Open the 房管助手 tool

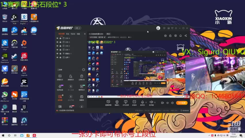[71, 78]
